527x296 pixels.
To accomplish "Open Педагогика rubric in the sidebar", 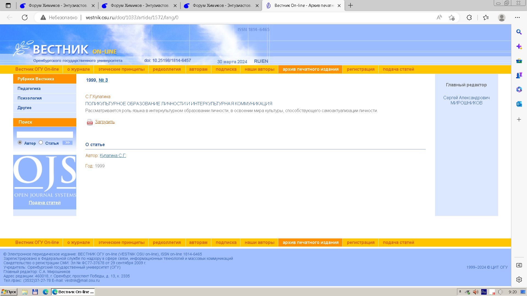I will point(29,89).
